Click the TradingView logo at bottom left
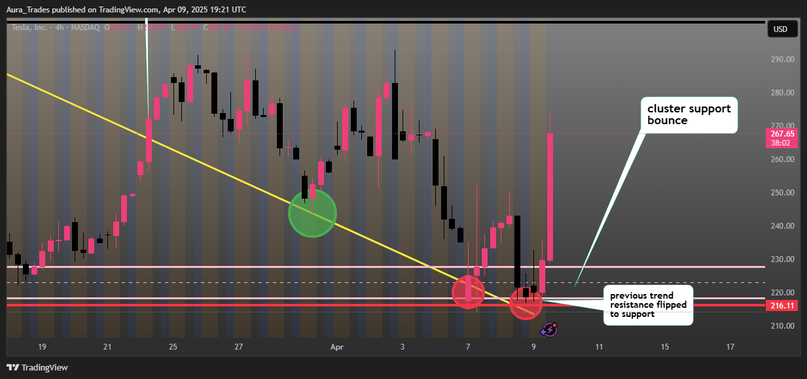This screenshot has width=807, height=379. point(37,367)
